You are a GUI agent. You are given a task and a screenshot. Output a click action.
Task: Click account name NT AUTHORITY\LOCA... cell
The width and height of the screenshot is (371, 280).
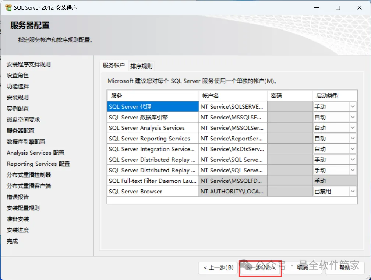(233, 192)
